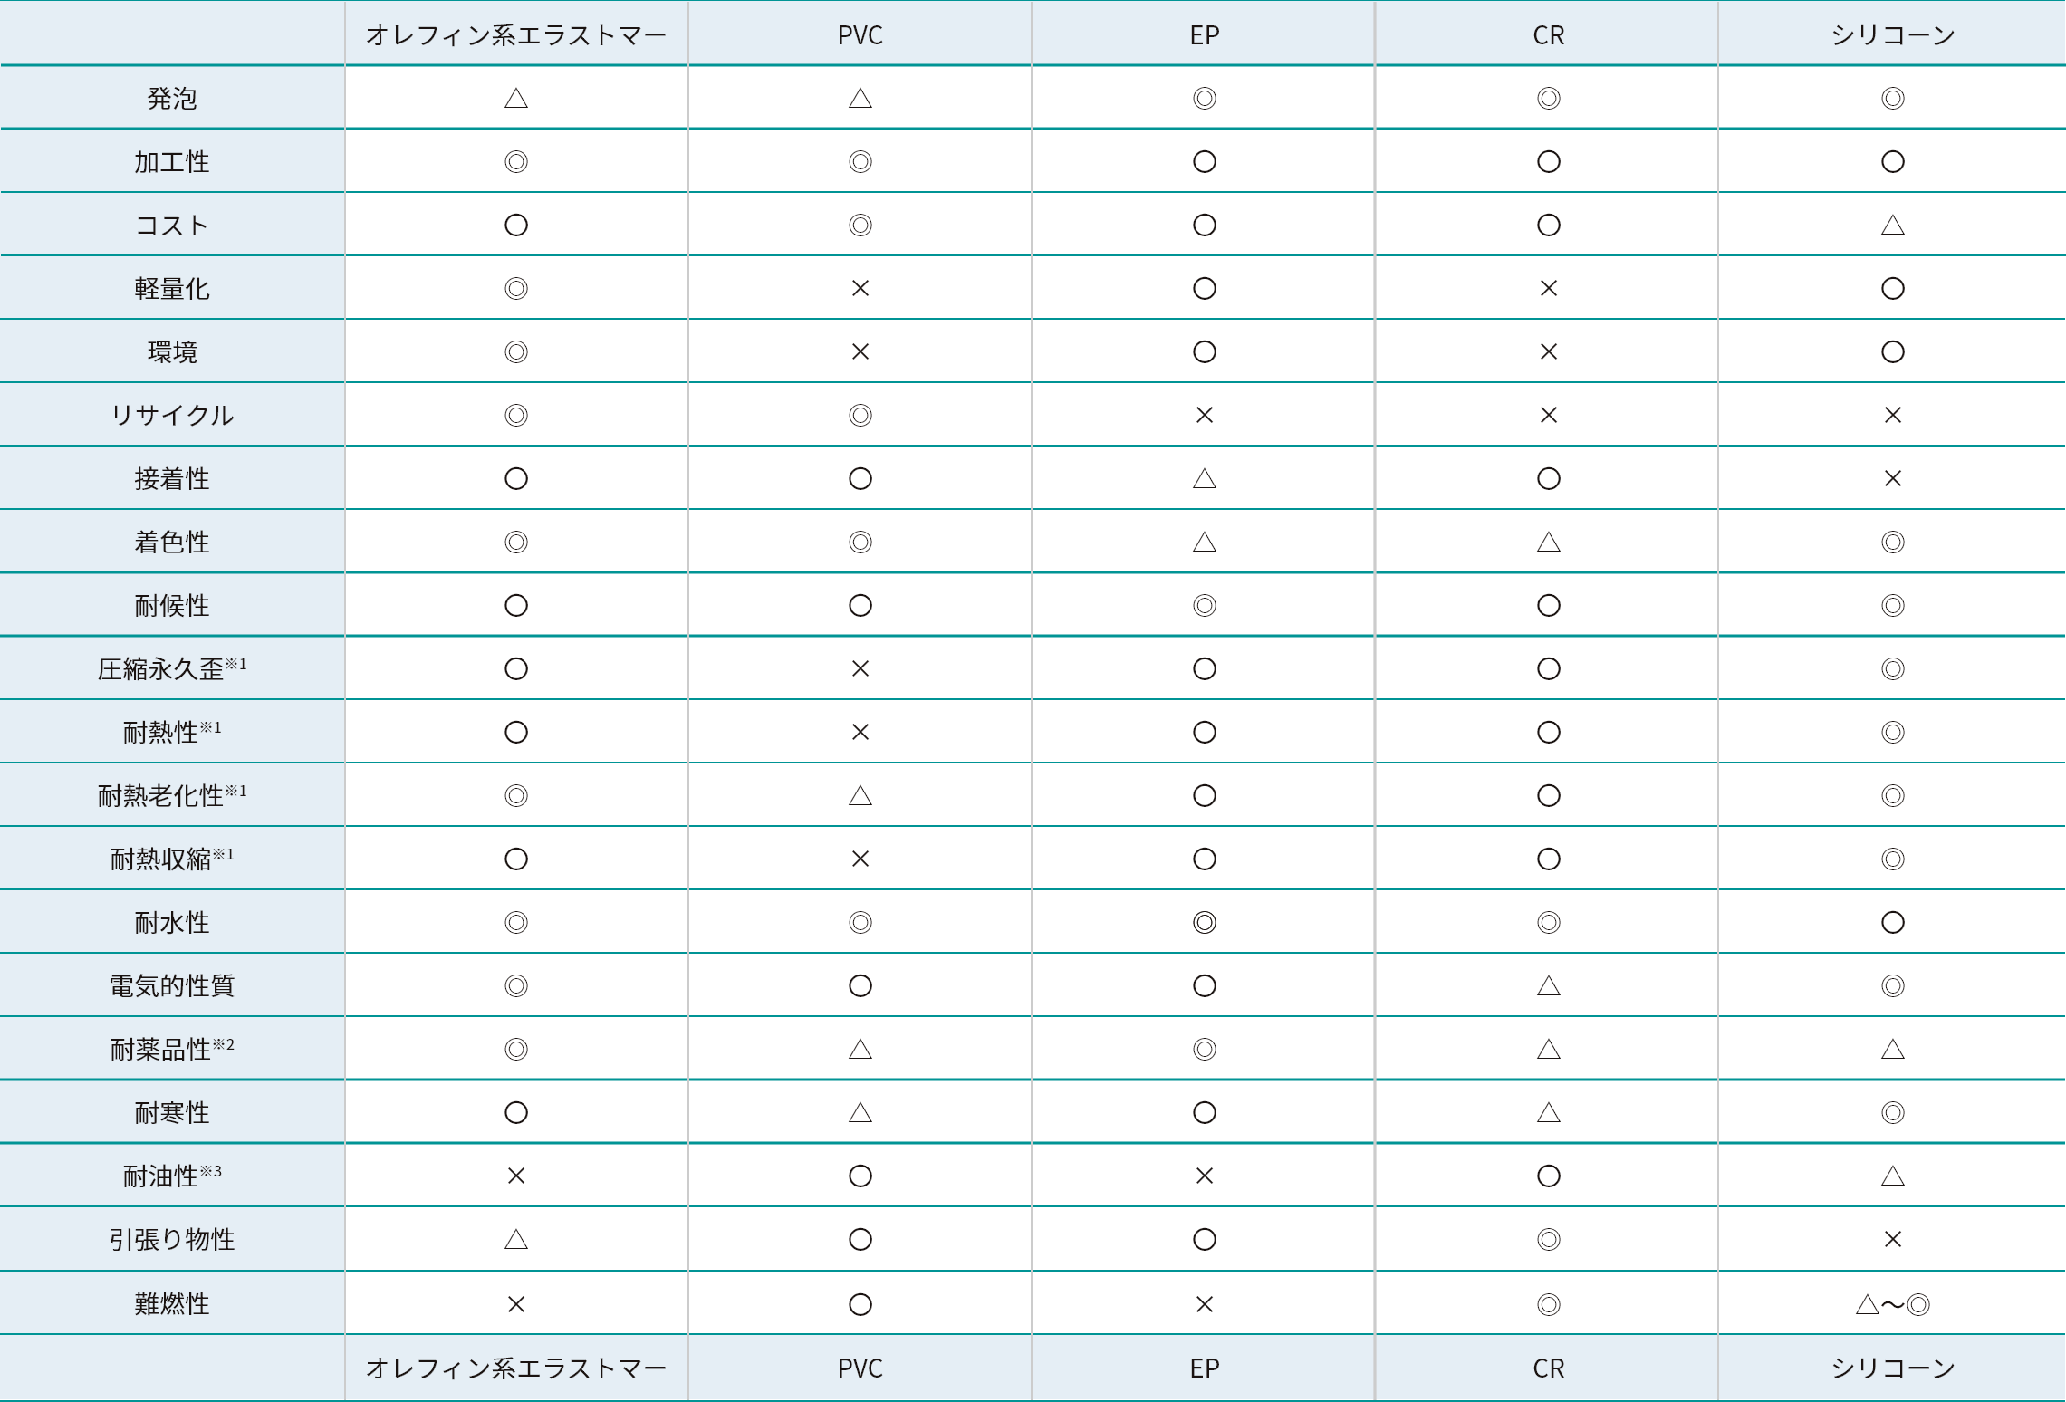Click the △〜◎ cell in 難燃性 row
Screen dimensions: 2066x1402
[1893, 1304]
